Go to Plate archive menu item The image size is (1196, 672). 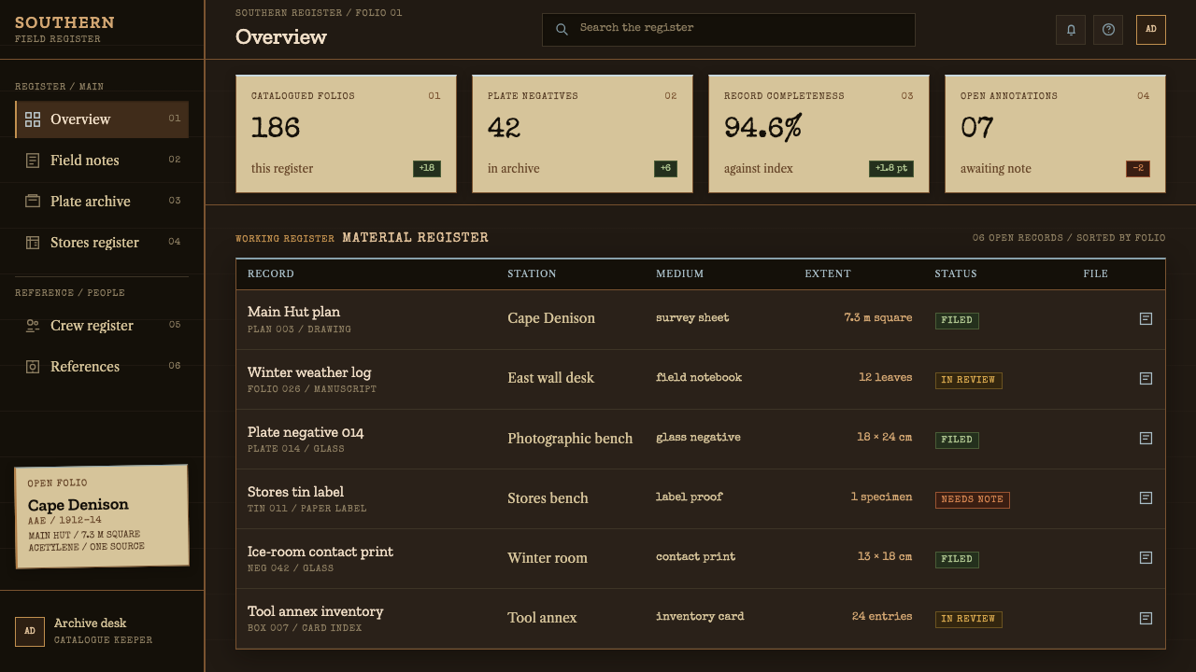pyautogui.click(x=102, y=202)
